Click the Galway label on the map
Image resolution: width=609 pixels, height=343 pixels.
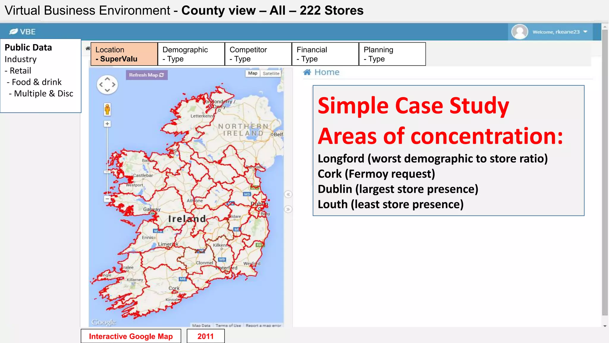152,209
